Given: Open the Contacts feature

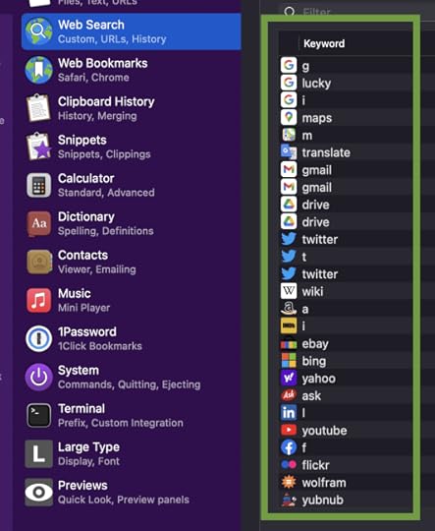Looking at the screenshot, I should tap(132, 262).
